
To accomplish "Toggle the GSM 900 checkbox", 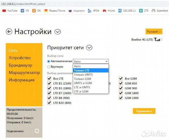I will coord(121,88).
